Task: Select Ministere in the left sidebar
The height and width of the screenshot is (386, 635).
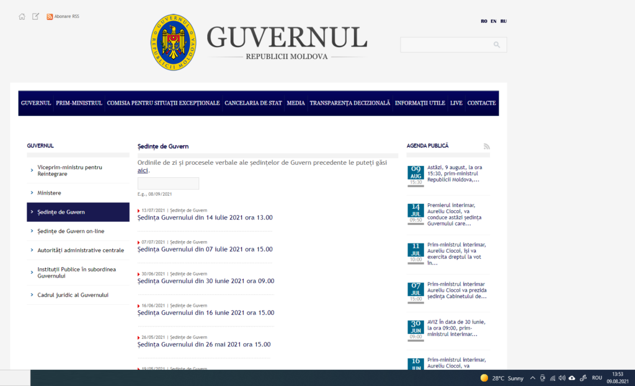Action: coord(50,193)
